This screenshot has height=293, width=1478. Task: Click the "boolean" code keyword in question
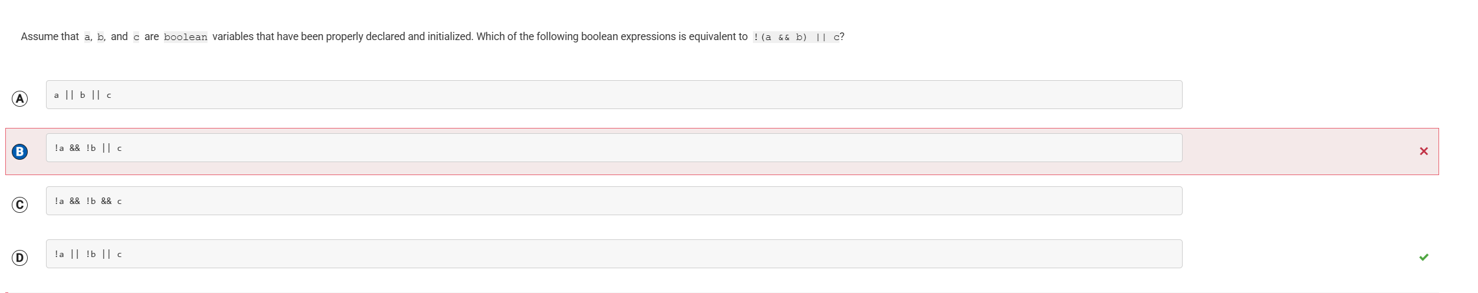coord(185,37)
